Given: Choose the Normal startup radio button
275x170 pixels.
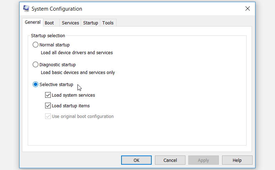Looking at the screenshot, I should (x=36, y=45).
